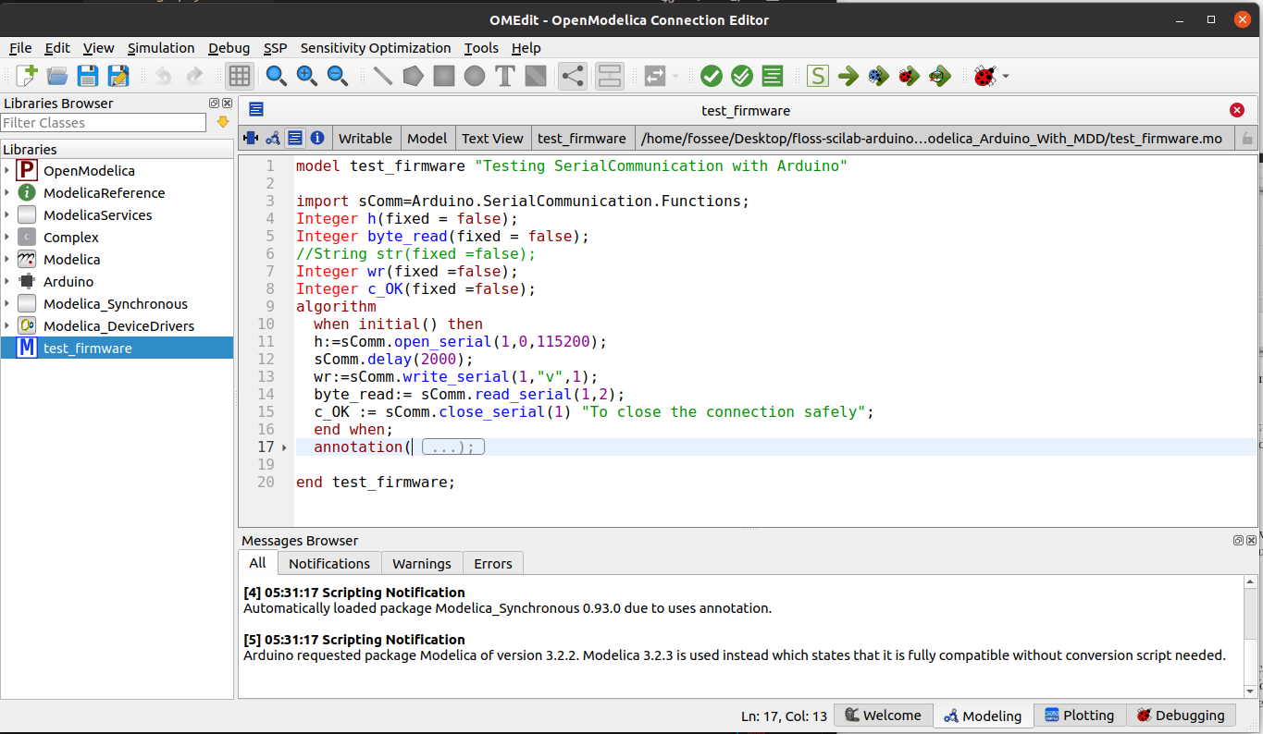1263x734 pixels.
Task: Save the current model
Action: [88, 76]
